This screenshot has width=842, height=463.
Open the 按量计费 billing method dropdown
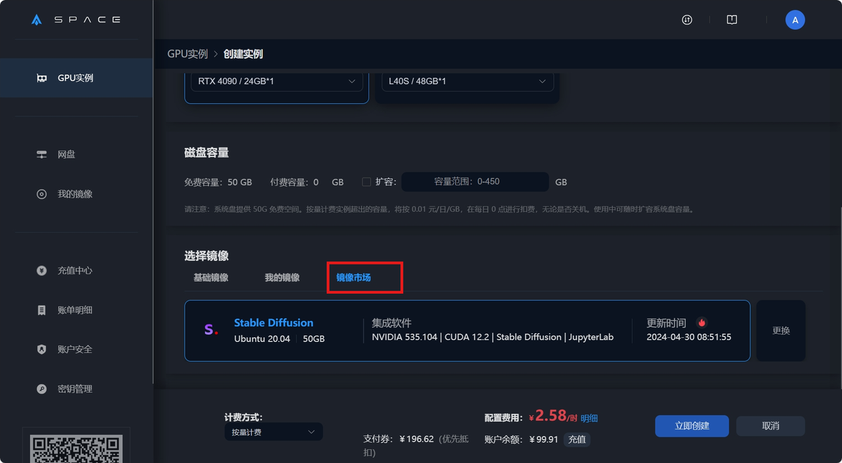point(274,432)
